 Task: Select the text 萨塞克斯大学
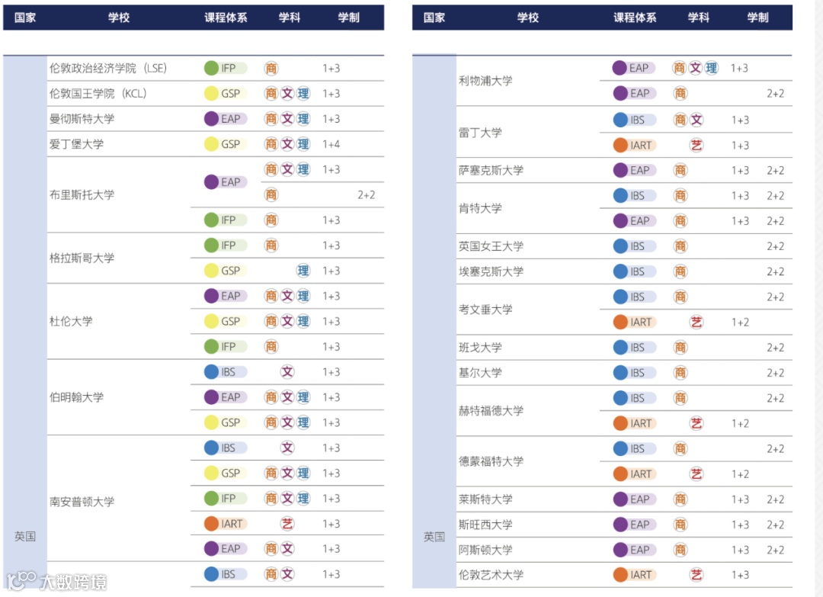(491, 170)
